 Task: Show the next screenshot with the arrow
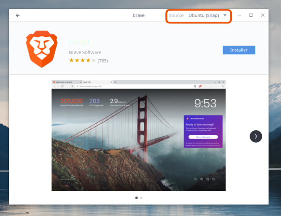coord(256,136)
